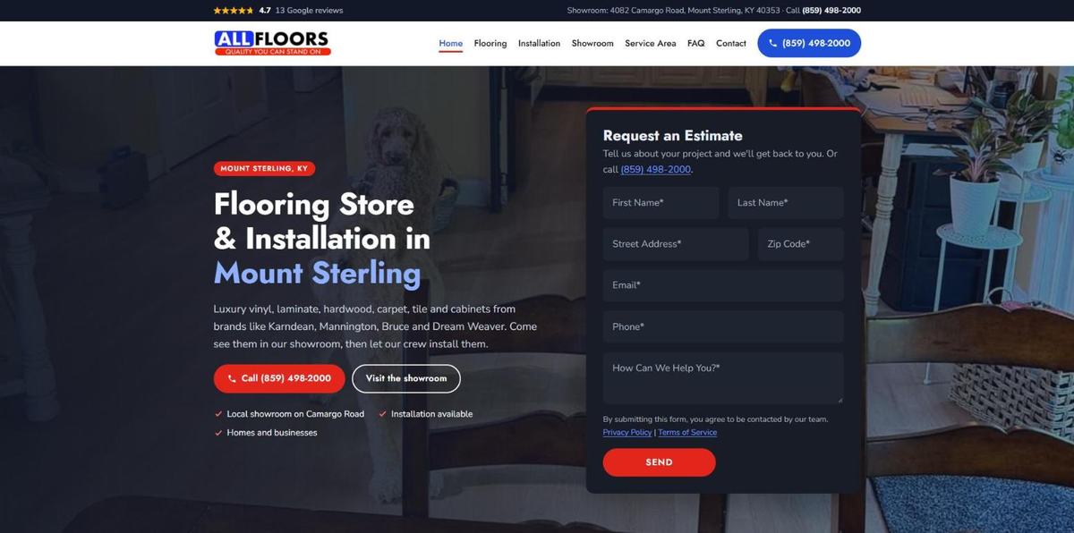
Task: Click the showroom address in top bar
Action: click(x=673, y=11)
